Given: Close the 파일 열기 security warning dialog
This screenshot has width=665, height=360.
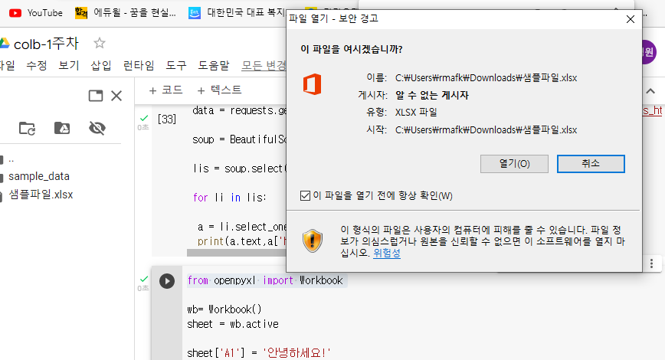Looking at the screenshot, I should click(x=631, y=19).
